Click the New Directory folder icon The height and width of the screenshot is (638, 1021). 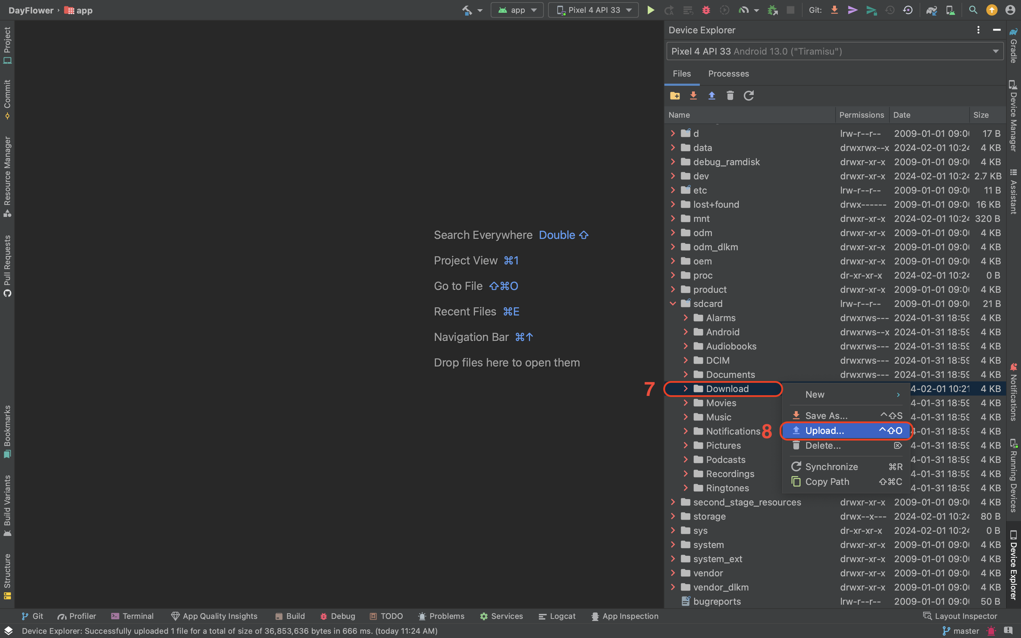[x=675, y=96]
